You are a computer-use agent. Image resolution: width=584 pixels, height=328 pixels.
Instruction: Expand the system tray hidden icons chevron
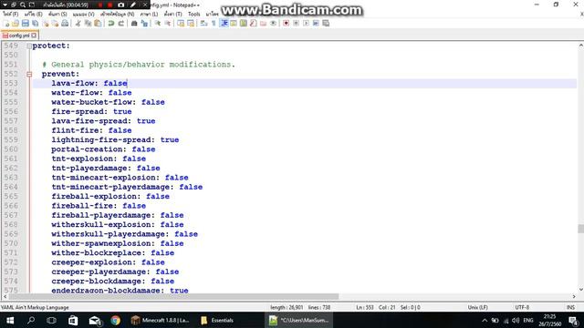point(485,320)
